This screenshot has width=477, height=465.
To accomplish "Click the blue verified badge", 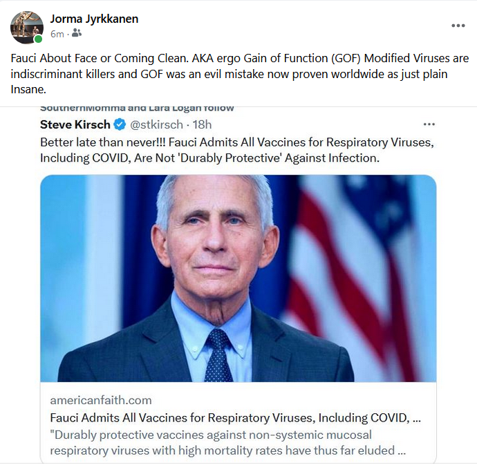I will click(x=120, y=124).
